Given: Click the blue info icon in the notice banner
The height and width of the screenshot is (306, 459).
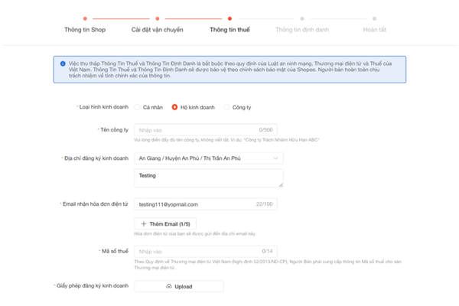Looking at the screenshot, I should [x=63, y=64].
